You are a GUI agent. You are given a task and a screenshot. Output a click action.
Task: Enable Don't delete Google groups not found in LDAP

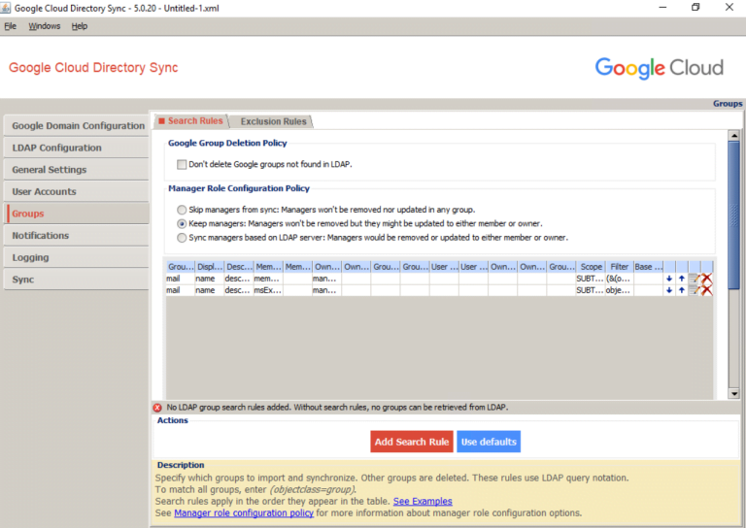[x=182, y=164]
